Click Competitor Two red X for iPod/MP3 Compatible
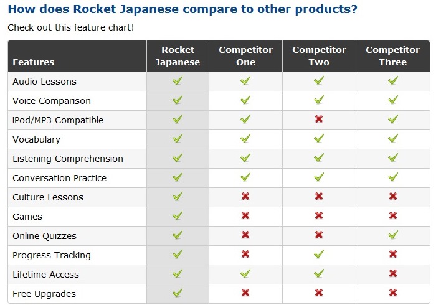The width and height of the screenshot is (436, 305). click(x=319, y=120)
